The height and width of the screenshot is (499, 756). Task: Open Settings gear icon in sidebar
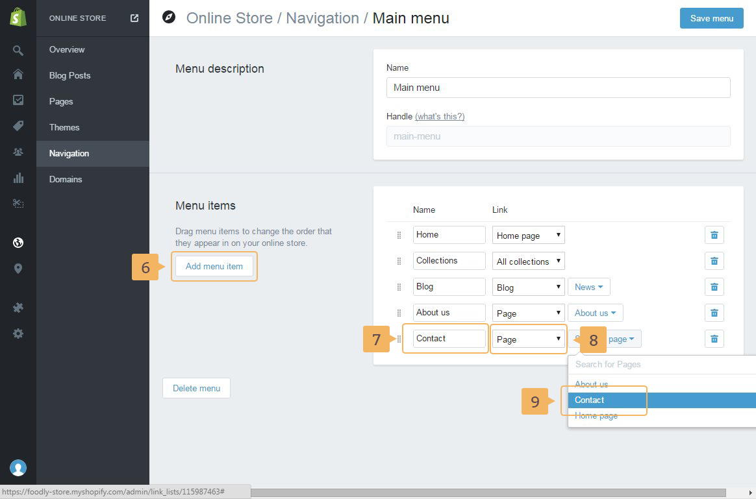[x=18, y=334]
